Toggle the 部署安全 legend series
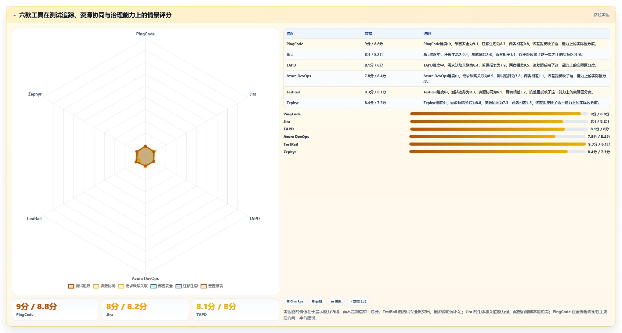Viewport: 622px width, 333px height. pos(161,286)
